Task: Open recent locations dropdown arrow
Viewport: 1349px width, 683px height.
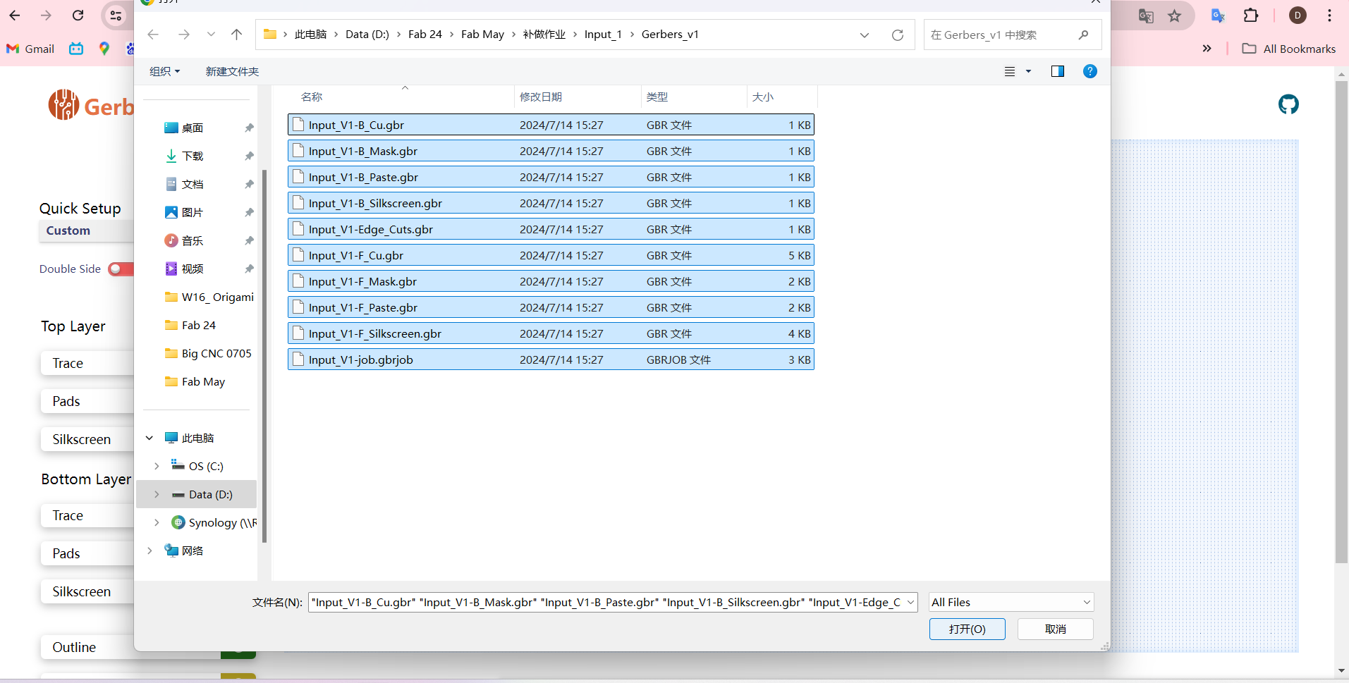Action: point(211,35)
